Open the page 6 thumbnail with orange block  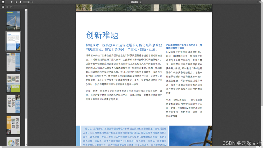[13, 125]
